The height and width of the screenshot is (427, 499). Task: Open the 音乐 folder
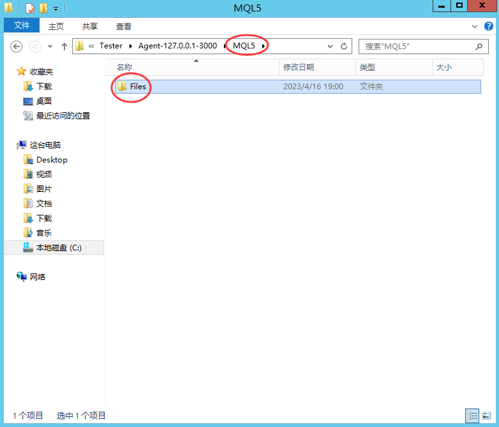coord(44,233)
